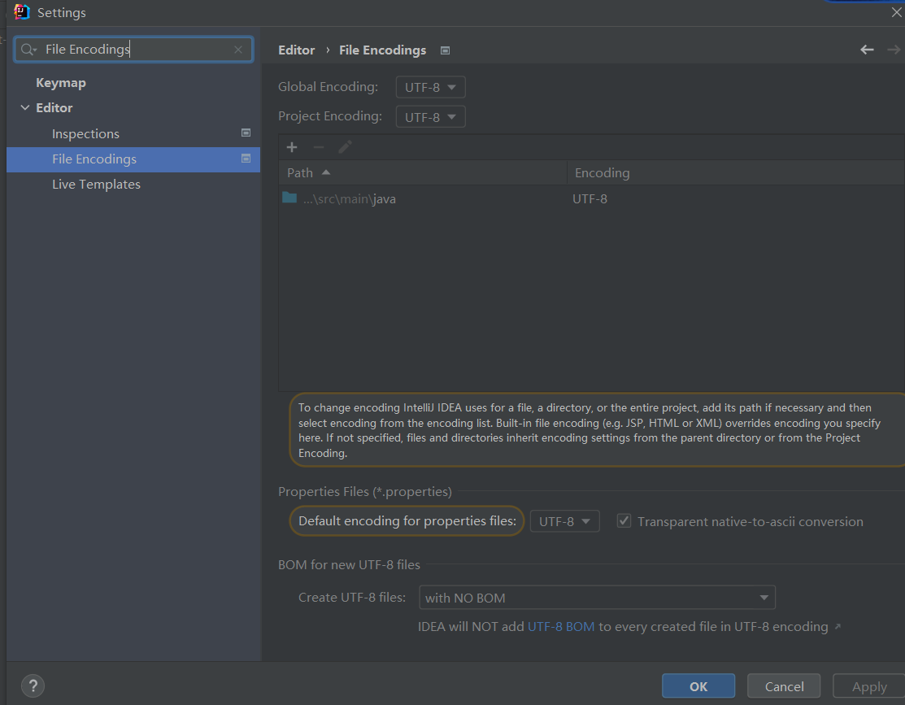905x705 pixels.
Task: Click into the settings search field
Action: (x=134, y=50)
